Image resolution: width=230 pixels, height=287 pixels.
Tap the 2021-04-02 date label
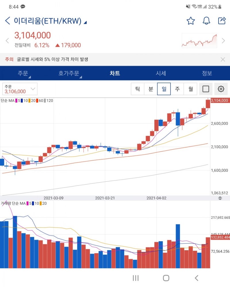tap(156, 198)
